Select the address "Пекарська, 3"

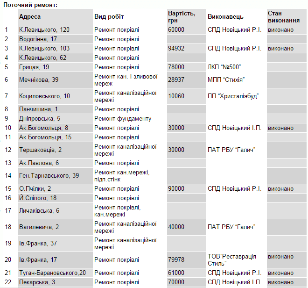pyautogui.click(x=37, y=282)
